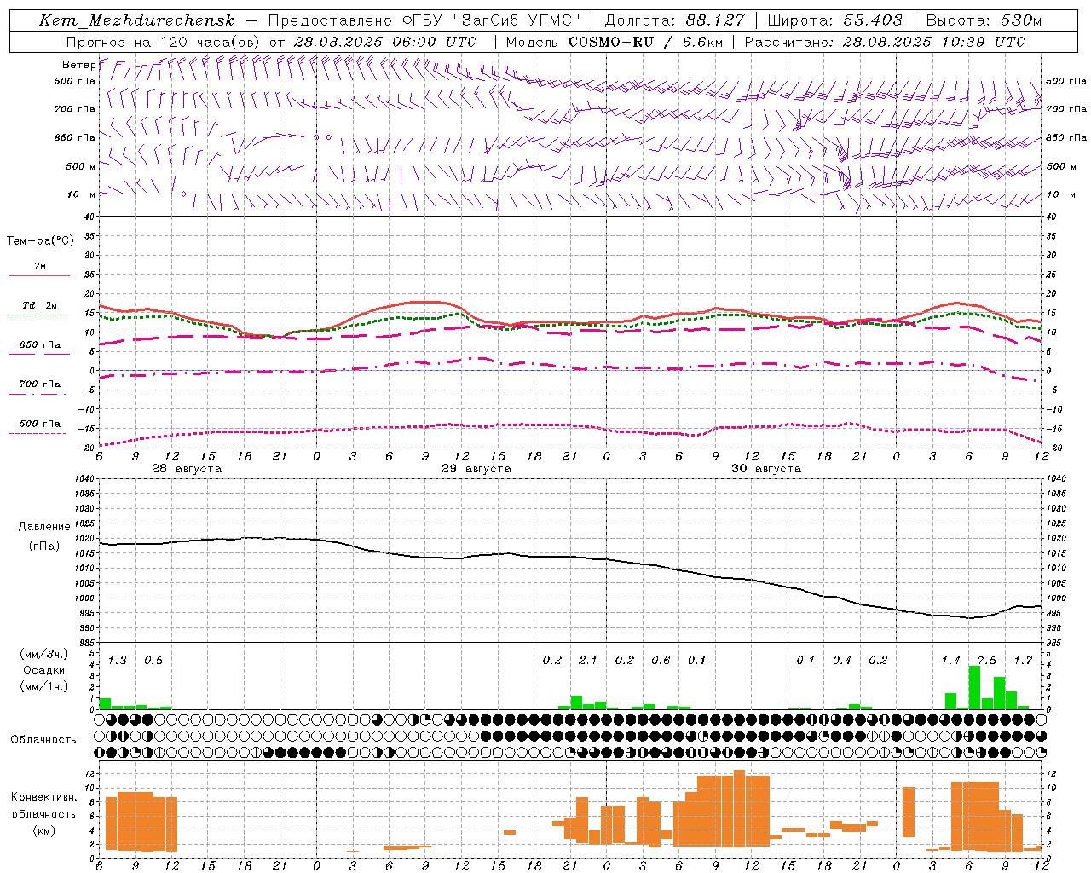The height and width of the screenshot is (873, 1091).
Task: Click the computed time Рассчитано: 28.08.2025 10:39 UTC
Action: (885, 42)
